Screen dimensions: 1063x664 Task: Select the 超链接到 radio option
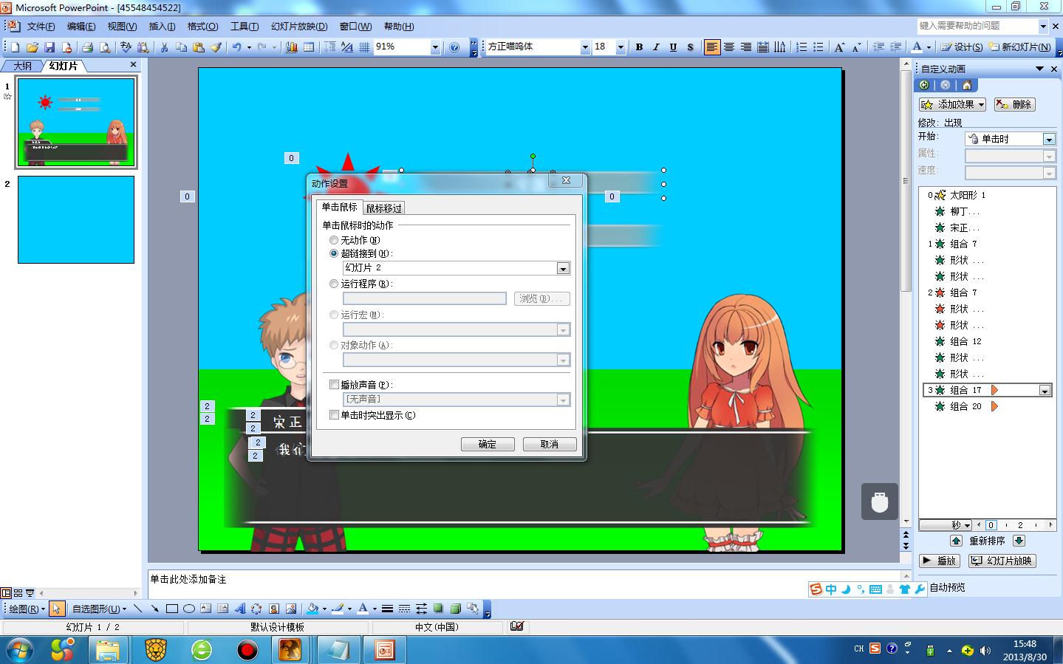(x=334, y=253)
